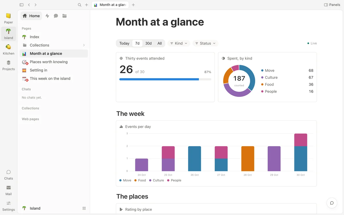
Task: Click the icon beside Rating by place
Action: tap(121, 210)
